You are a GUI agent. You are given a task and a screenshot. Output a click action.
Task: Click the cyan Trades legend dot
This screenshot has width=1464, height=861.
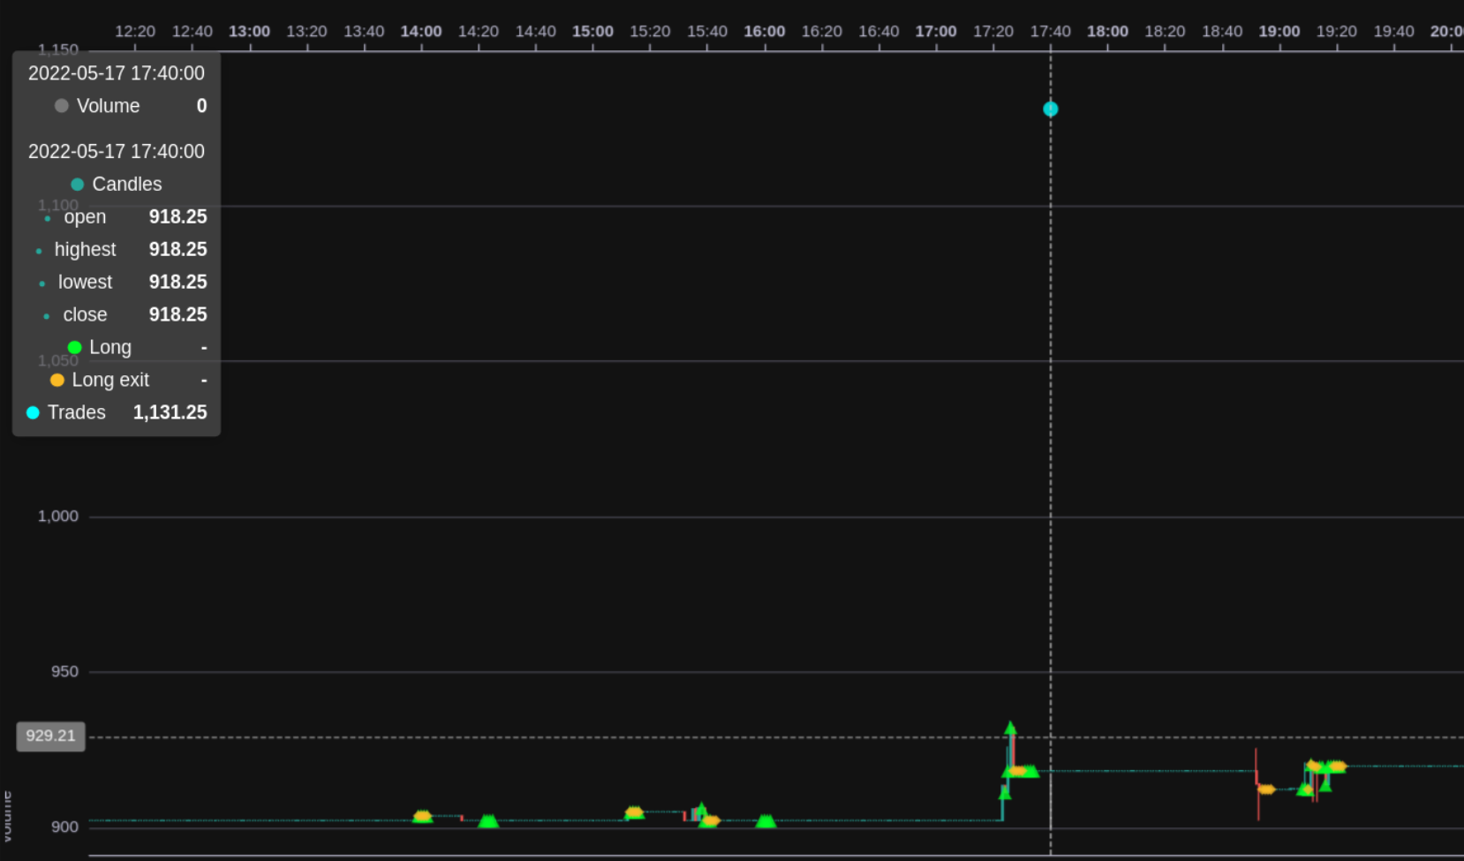coord(33,412)
